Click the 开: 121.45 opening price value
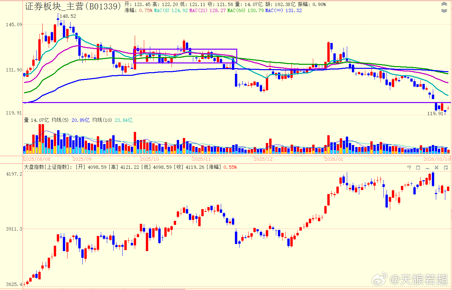Viewport: 452px width, 290px height. 137,4
